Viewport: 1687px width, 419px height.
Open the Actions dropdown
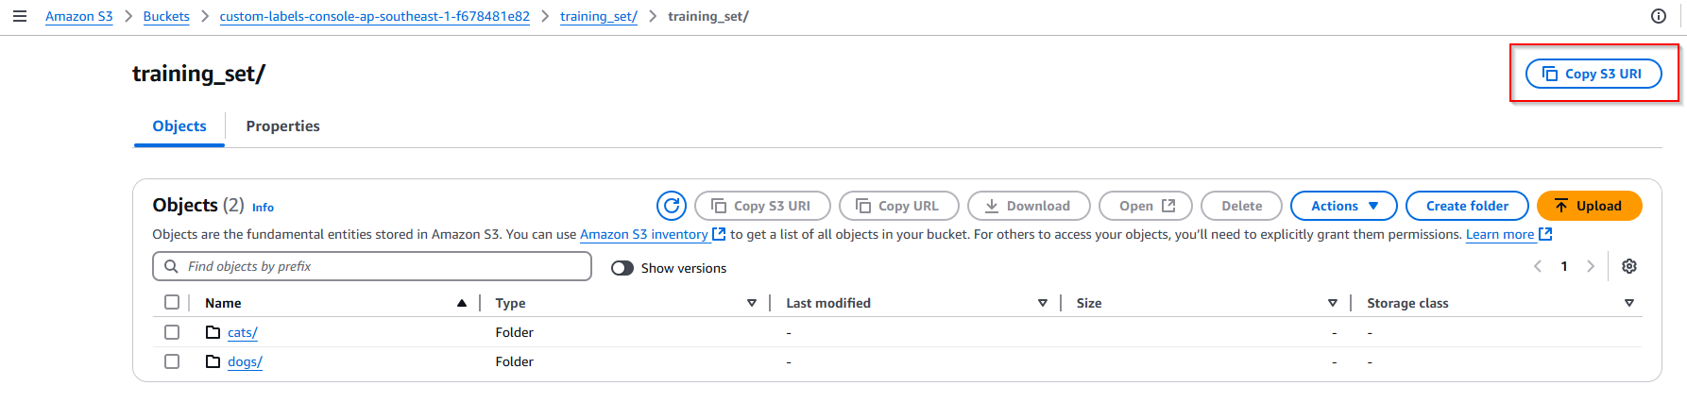1344,206
